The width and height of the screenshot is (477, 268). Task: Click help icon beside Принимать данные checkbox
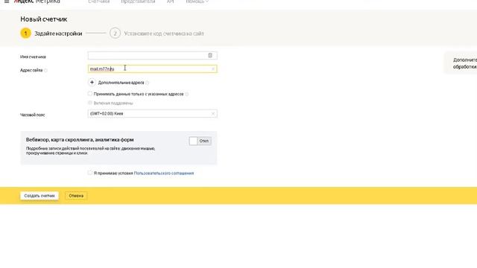(x=187, y=95)
